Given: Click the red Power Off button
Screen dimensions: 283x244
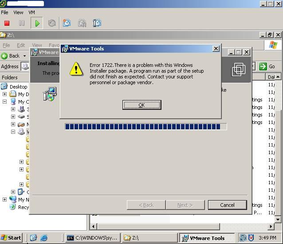Looking at the screenshot, I should point(7,23).
